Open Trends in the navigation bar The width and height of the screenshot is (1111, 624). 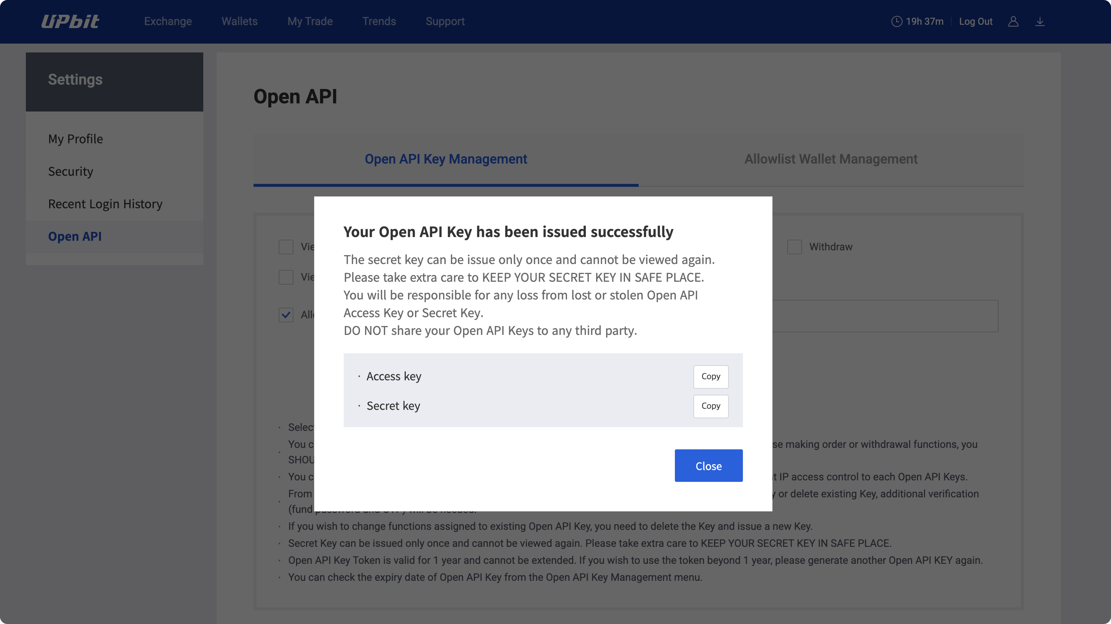coord(379,21)
